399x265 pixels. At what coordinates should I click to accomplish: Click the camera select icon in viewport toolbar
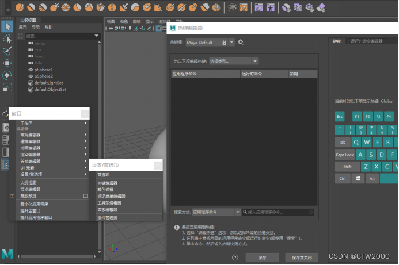(110, 29)
